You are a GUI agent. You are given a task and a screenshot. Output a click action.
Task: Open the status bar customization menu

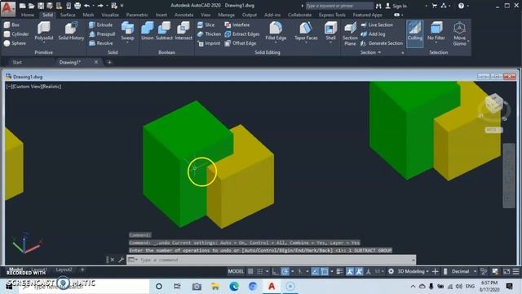click(515, 271)
